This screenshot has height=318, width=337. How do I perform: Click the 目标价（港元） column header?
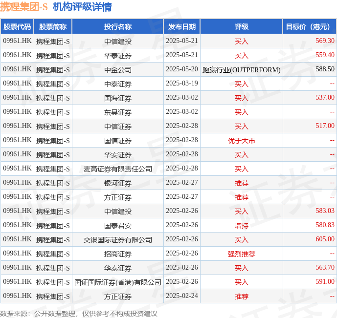310,27
